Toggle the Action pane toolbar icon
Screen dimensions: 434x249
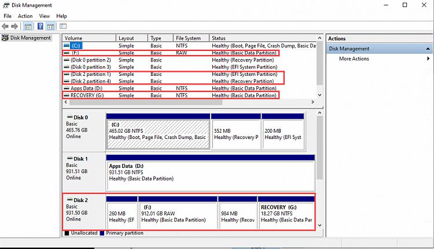pyautogui.click(x=50, y=26)
